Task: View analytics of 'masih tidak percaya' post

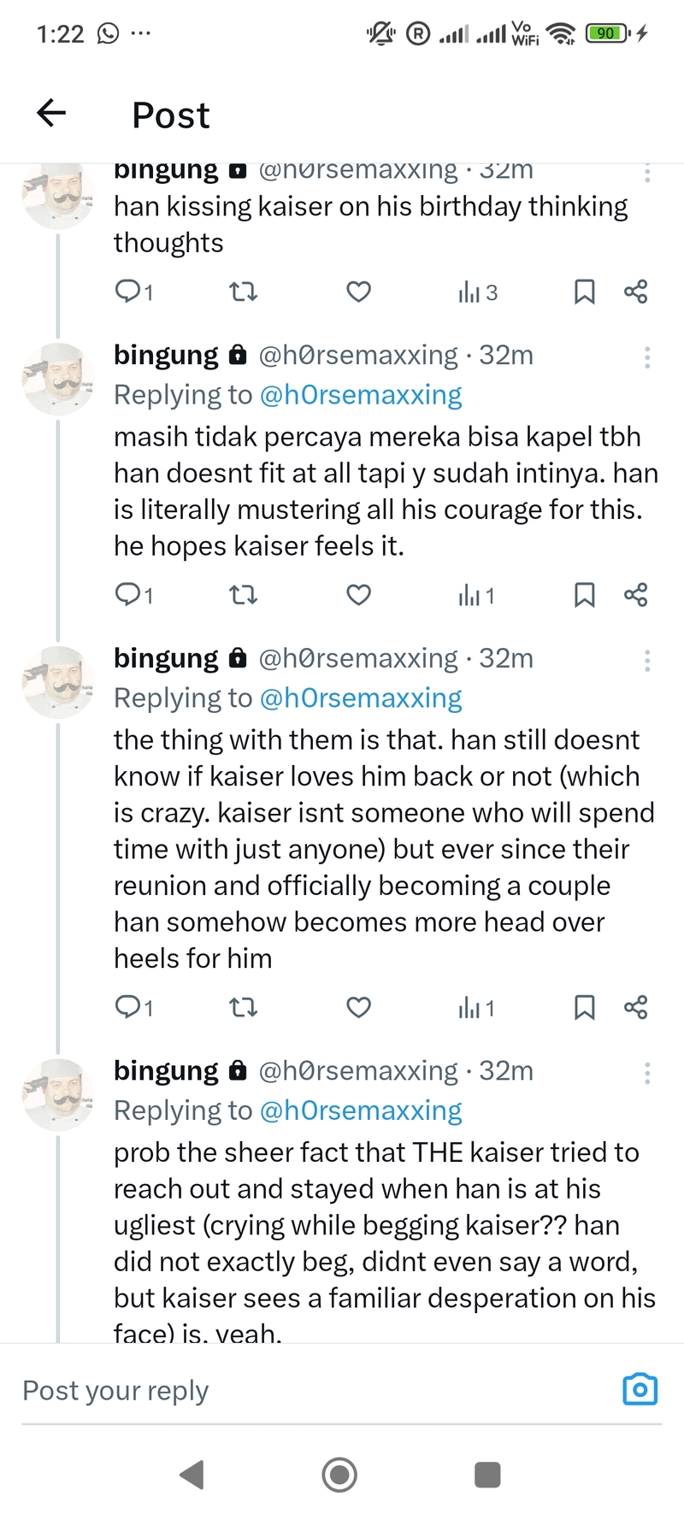Action: (x=476, y=596)
